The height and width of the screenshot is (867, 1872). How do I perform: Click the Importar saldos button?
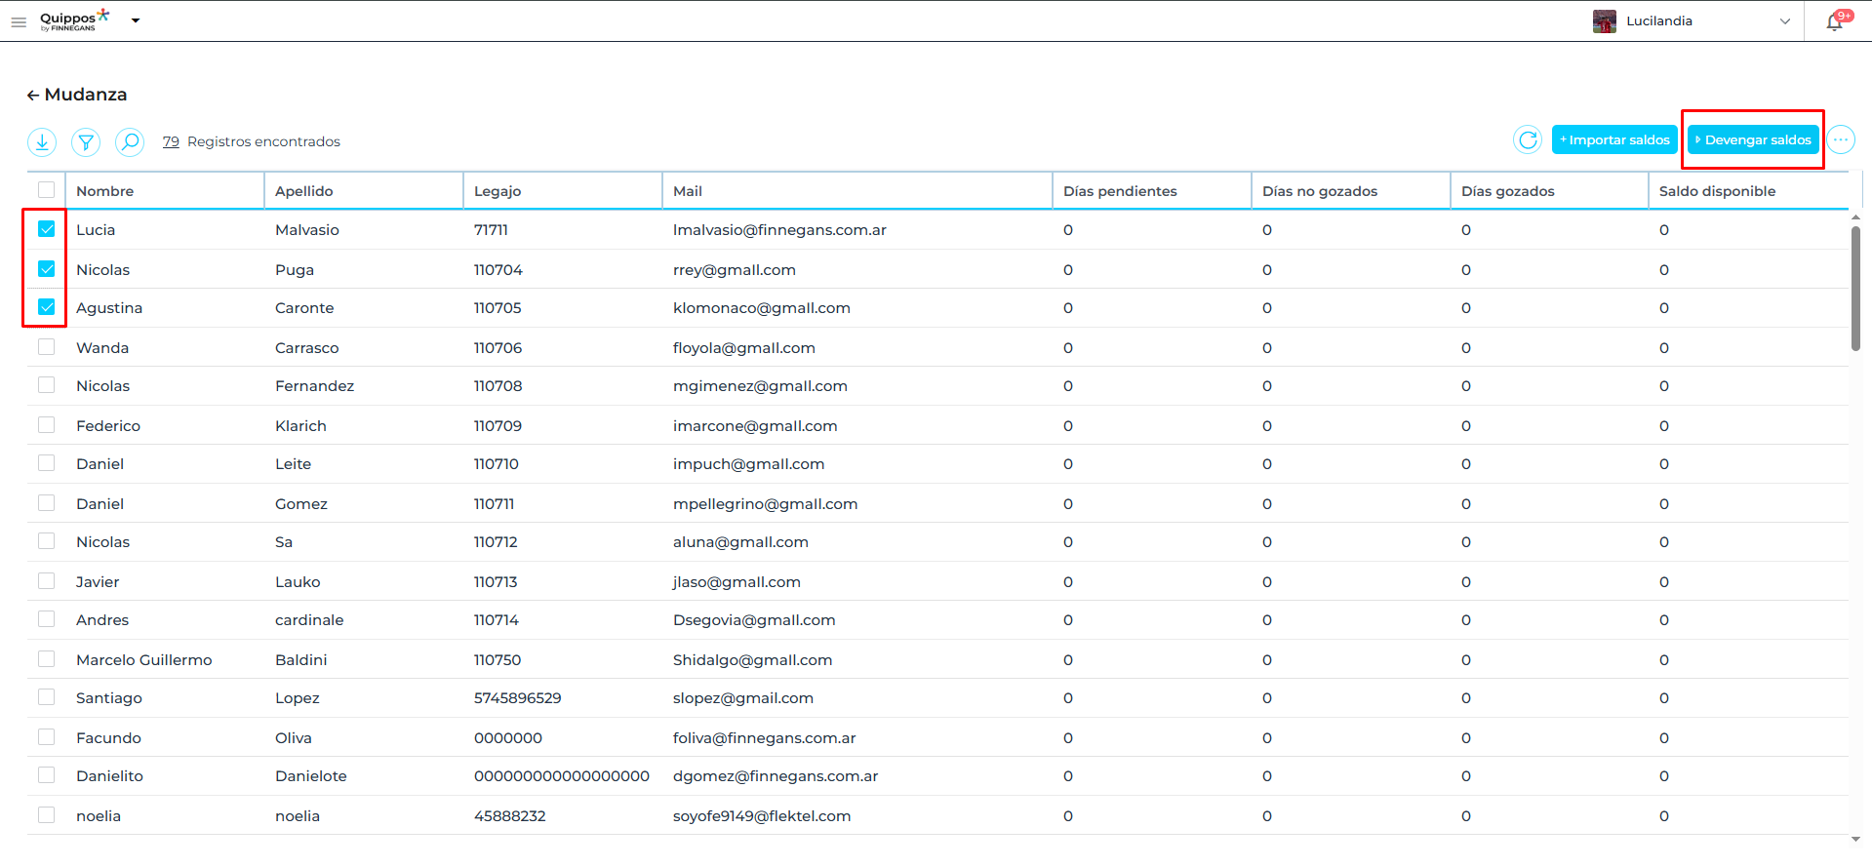1614,140
